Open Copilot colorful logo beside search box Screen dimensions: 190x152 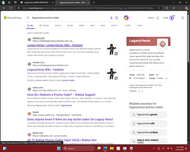126,18
